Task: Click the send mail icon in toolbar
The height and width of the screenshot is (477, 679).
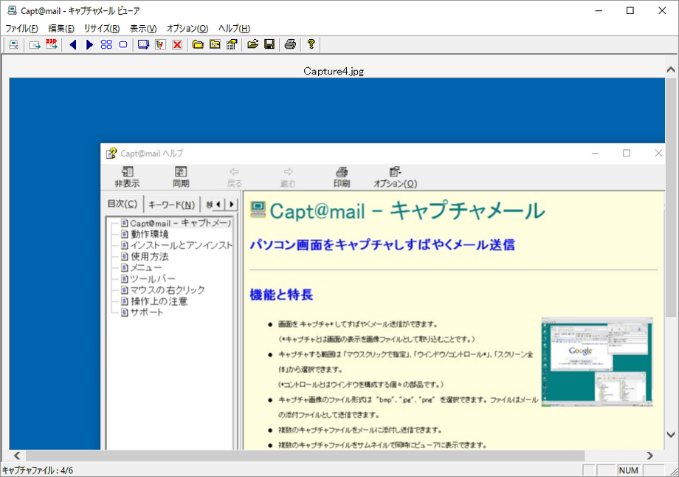Action: pyautogui.click(x=35, y=44)
